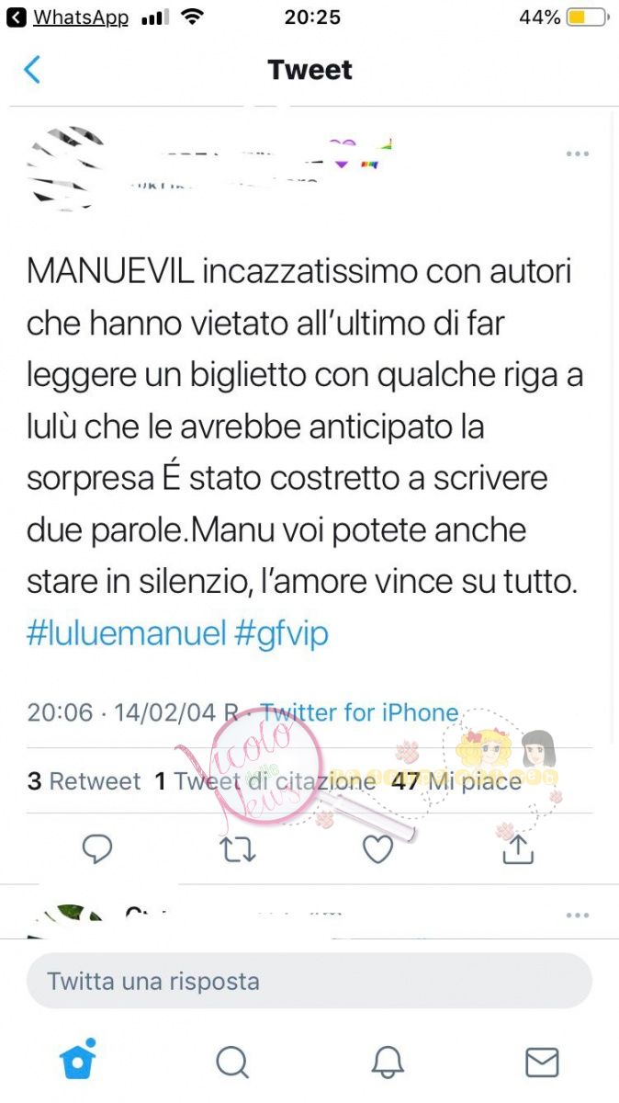The width and height of the screenshot is (619, 1103).
Task: Open the tweet's three-dot options menu
Action: tap(578, 154)
